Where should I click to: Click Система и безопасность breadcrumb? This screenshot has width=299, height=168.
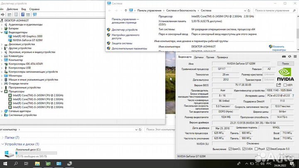coord(181,10)
